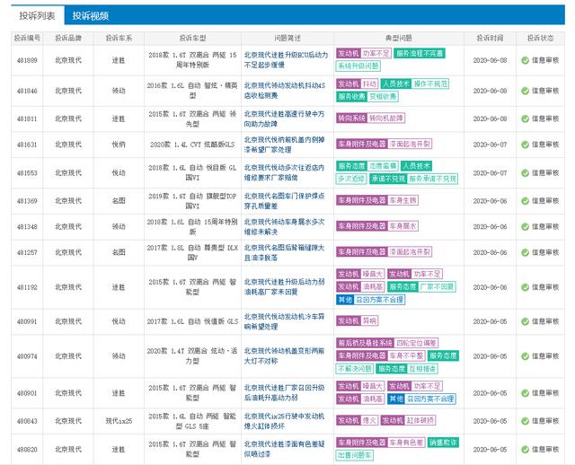
Task: Click complaint number 480843
Action: click(27, 421)
